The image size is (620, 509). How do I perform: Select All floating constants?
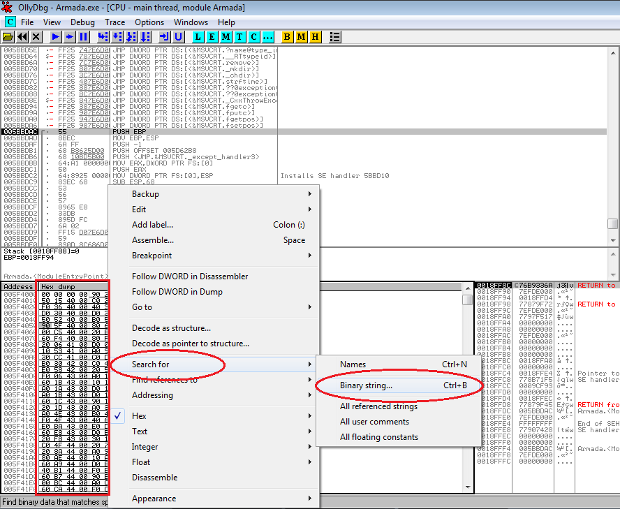[x=399, y=437]
